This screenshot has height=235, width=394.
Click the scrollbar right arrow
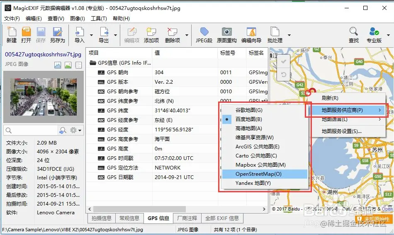pos(264,209)
